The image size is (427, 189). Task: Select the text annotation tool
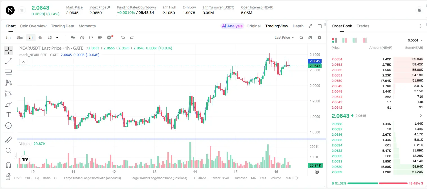(x=8, y=115)
